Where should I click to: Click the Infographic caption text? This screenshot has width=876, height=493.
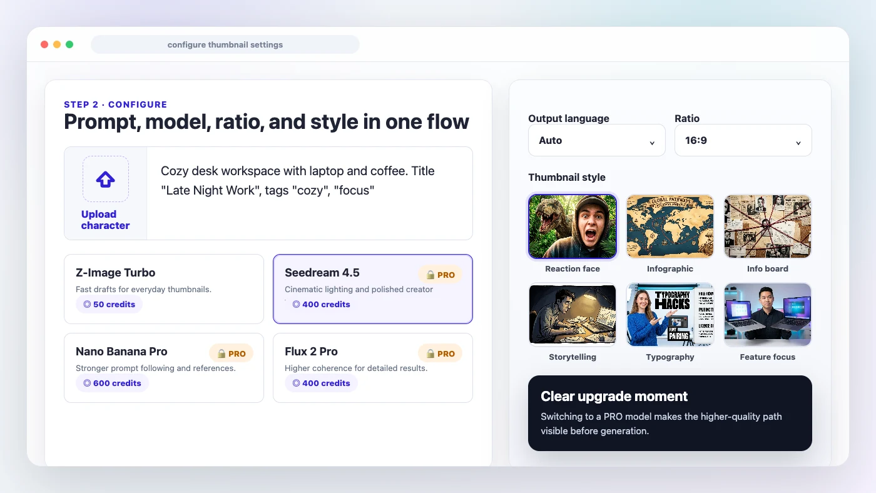pos(670,268)
